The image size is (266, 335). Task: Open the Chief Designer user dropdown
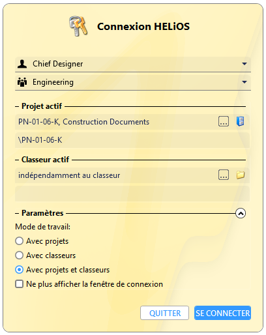coord(133,64)
